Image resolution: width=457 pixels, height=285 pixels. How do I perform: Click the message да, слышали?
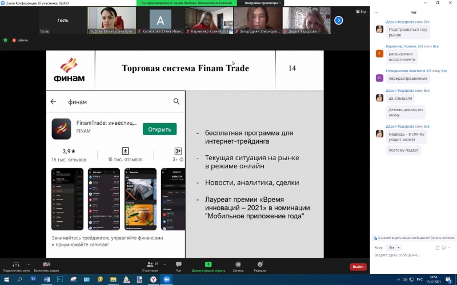coord(400,98)
